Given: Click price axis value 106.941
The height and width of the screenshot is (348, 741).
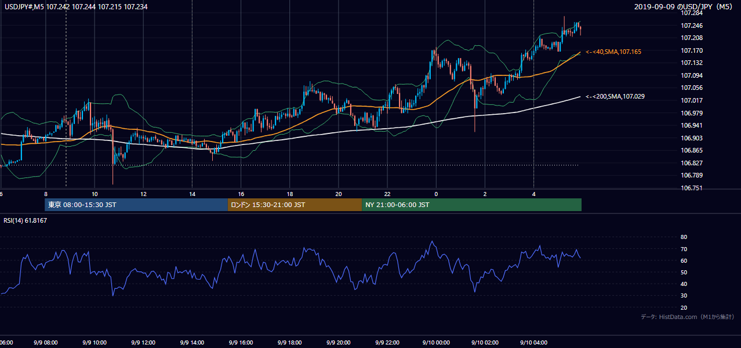Looking at the screenshot, I should 692,125.
